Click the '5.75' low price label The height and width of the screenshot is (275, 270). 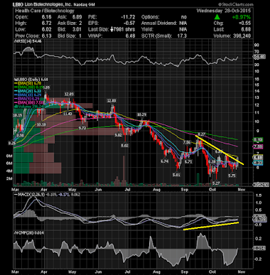coord(232,175)
